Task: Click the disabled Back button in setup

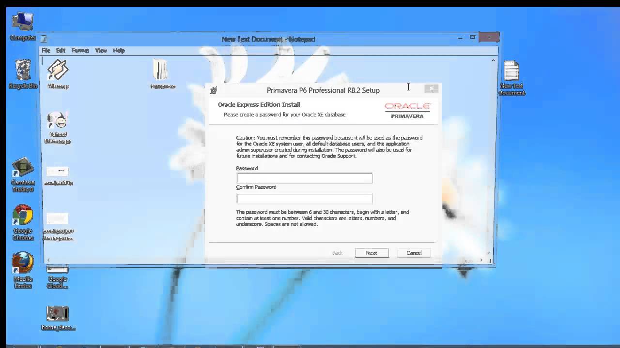Action: pyautogui.click(x=337, y=253)
